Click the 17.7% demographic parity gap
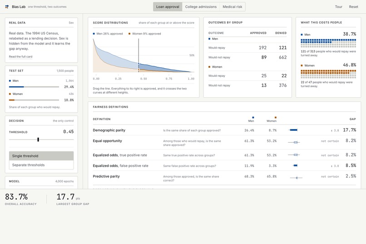Viewport: 366px width, 244px height. [350, 130]
